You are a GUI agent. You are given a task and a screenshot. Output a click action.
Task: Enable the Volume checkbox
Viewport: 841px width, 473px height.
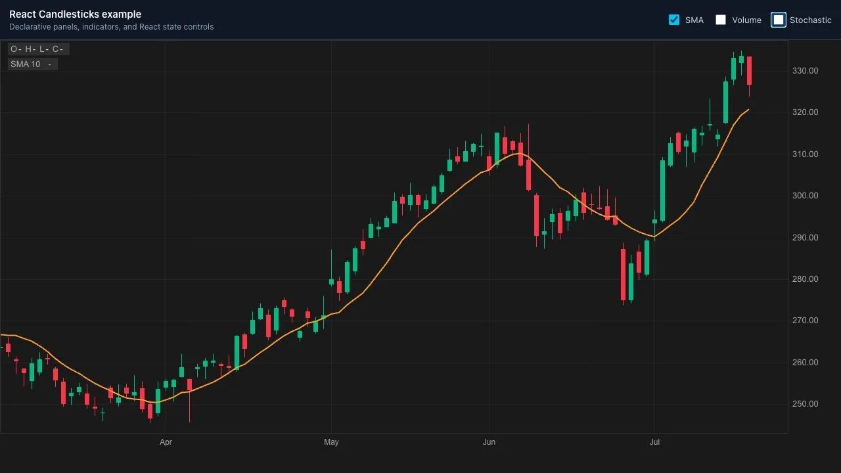pos(721,20)
